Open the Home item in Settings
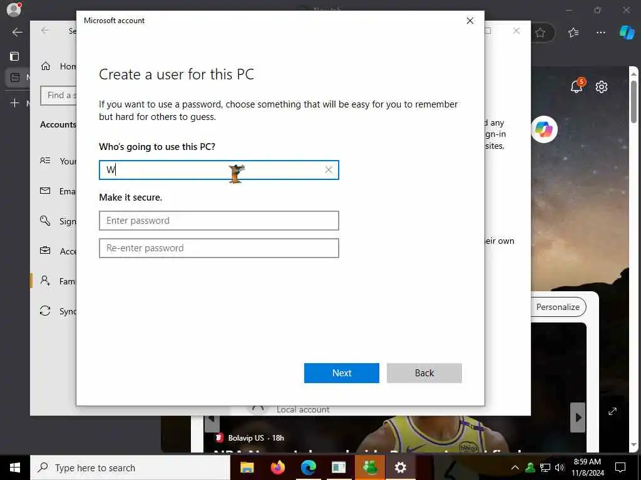Viewport: 641px width, 480px height. pos(58,66)
